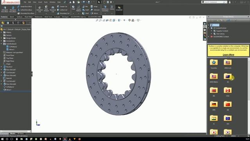Open the Windows Start button
Image resolution: width=250 pixels, height=141 pixels.
[2, 139]
